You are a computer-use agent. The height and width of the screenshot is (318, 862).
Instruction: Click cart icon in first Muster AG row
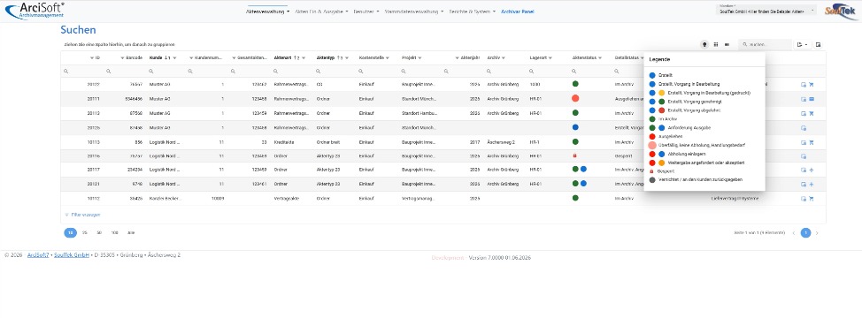tap(812, 85)
